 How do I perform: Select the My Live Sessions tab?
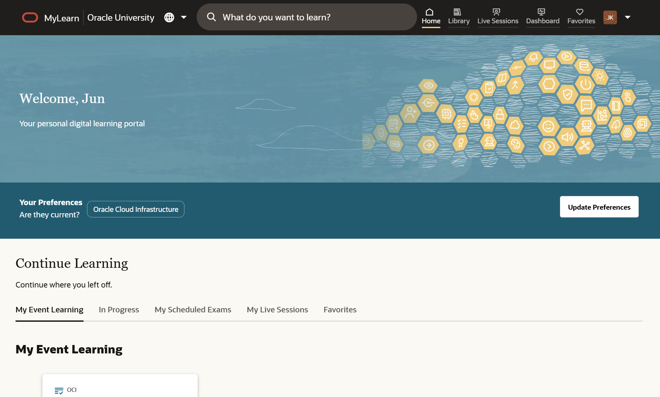click(277, 309)
